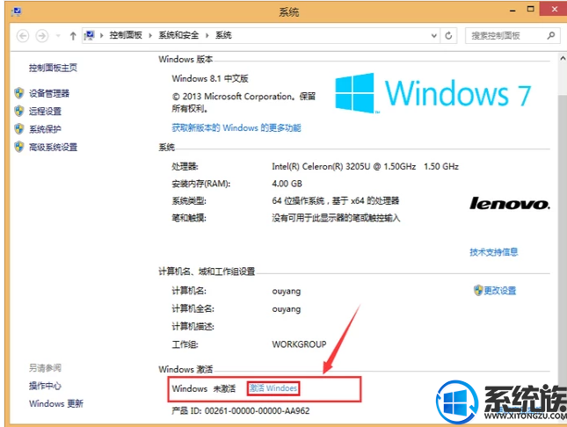This screenshot has width=567, height=427.
Task: Expand chevron after 系统和安全 breadcrumb
Action: [x=207, y=35]
